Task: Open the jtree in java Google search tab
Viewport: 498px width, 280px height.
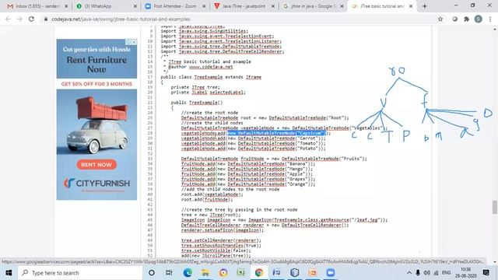Action: click(313, 6)
